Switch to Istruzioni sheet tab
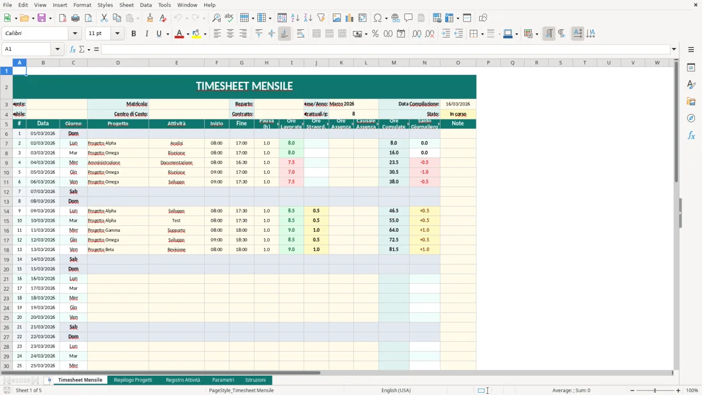 click(255, 380)
